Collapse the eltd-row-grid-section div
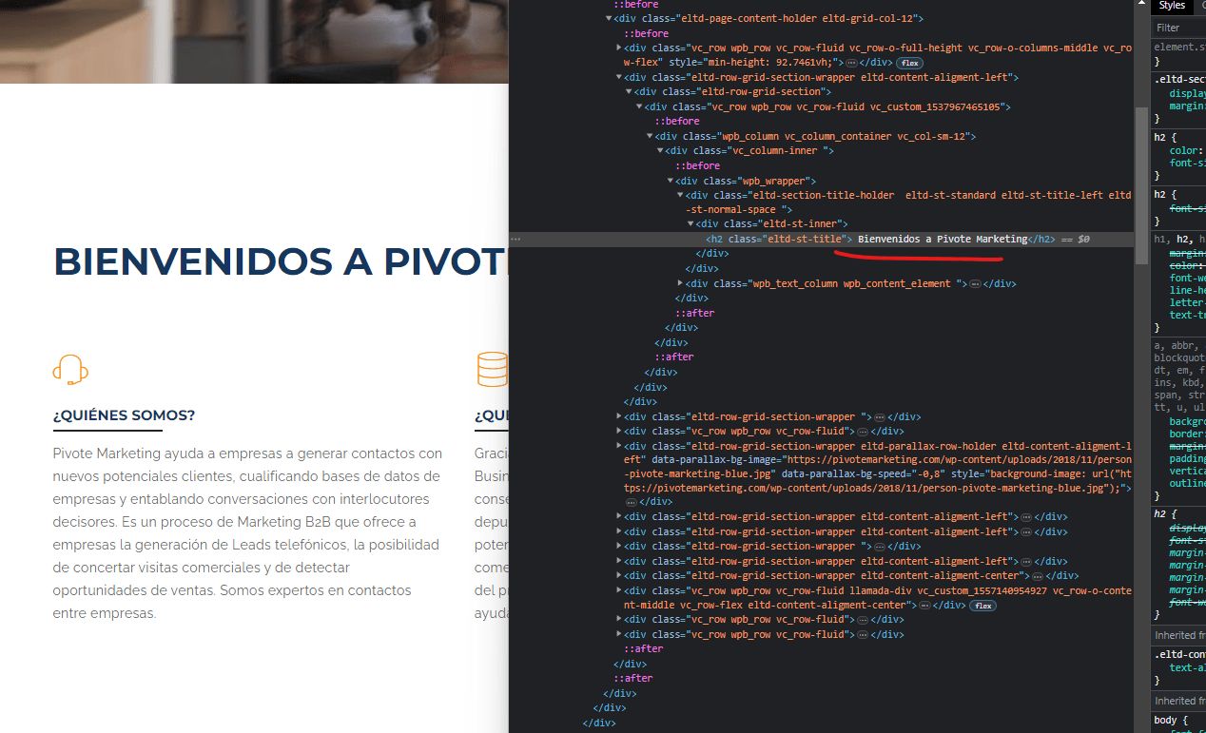Image resolution: width=1206 pixels, height=733 pixels. [x=630, y=92]
